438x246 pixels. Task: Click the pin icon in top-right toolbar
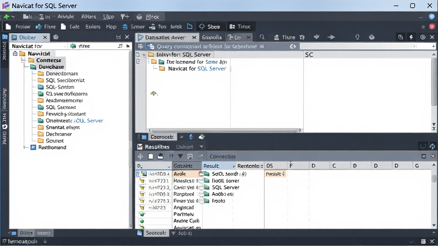411,37
